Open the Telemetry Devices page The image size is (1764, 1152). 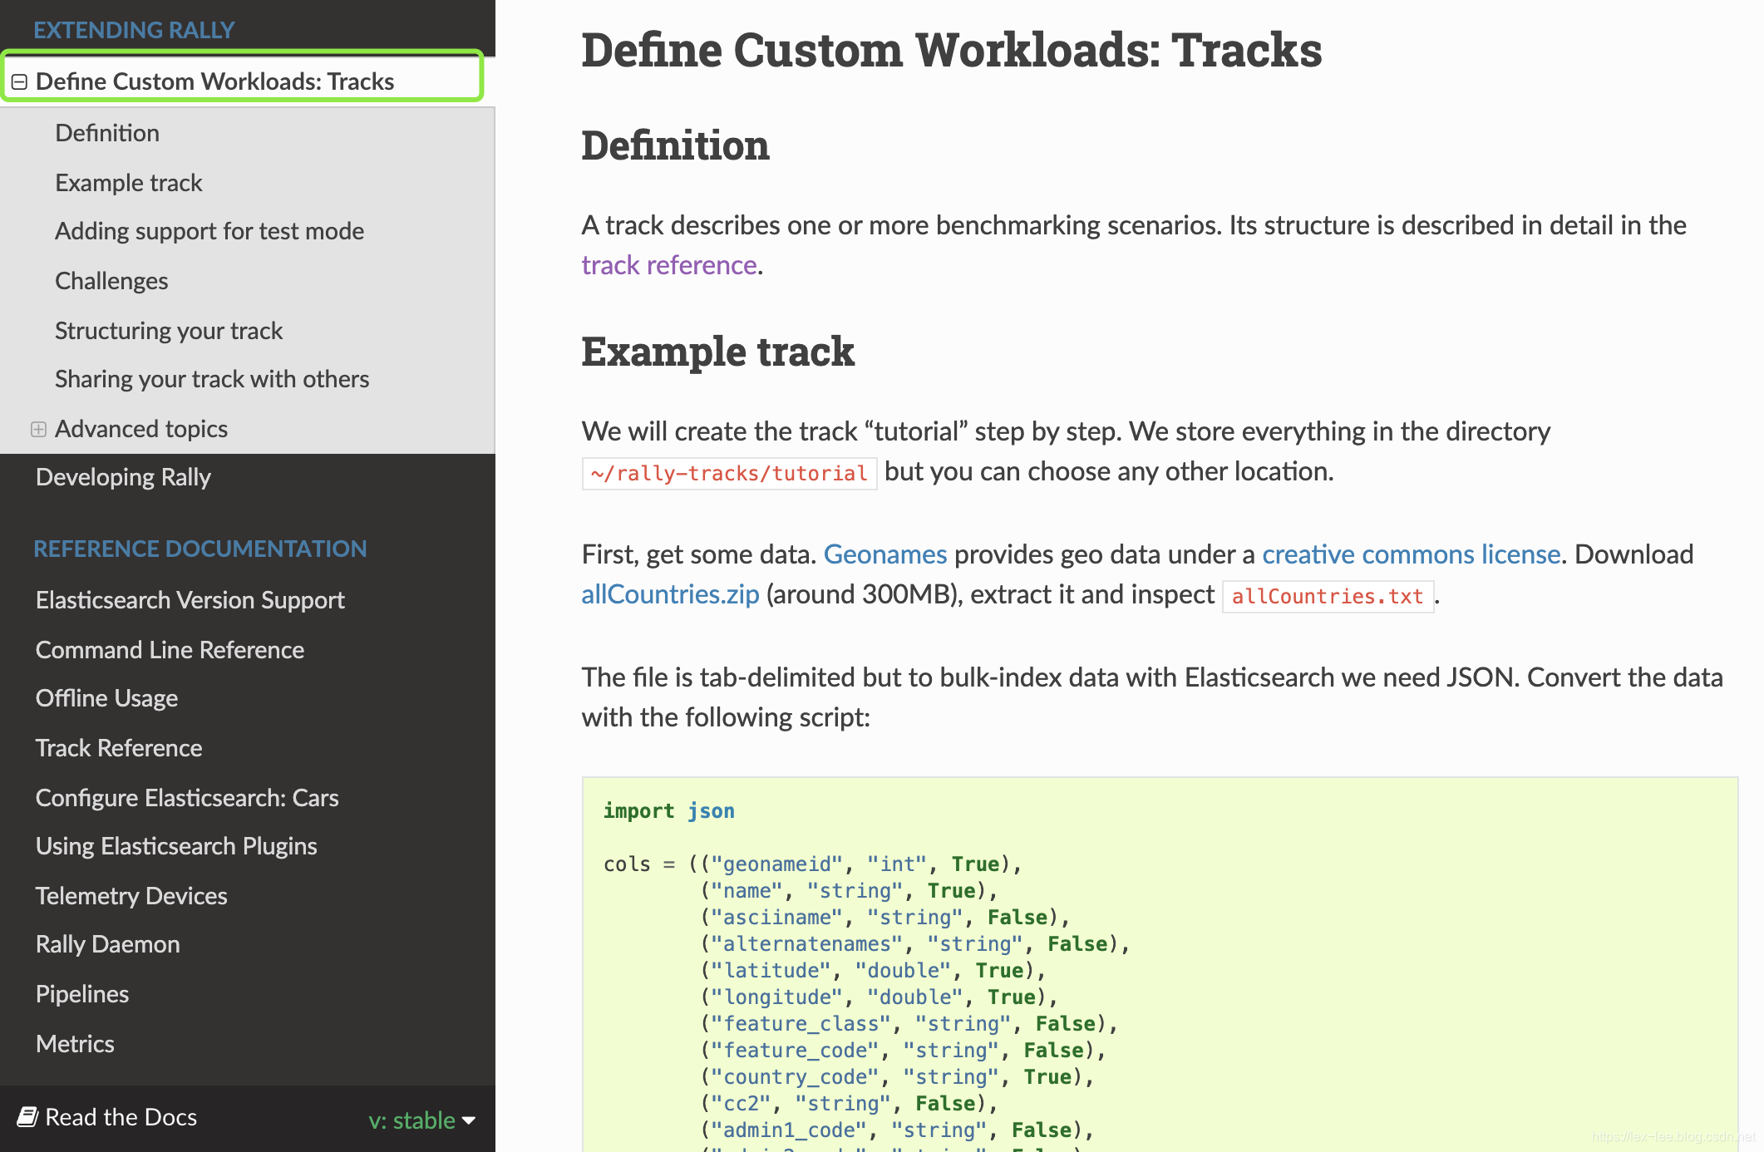(x=131, y=896)
